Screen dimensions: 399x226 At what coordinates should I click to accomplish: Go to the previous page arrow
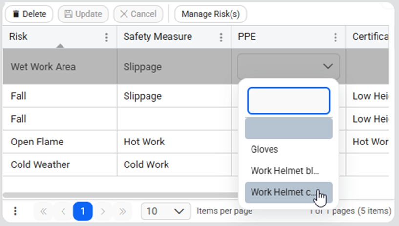(63, 211)
